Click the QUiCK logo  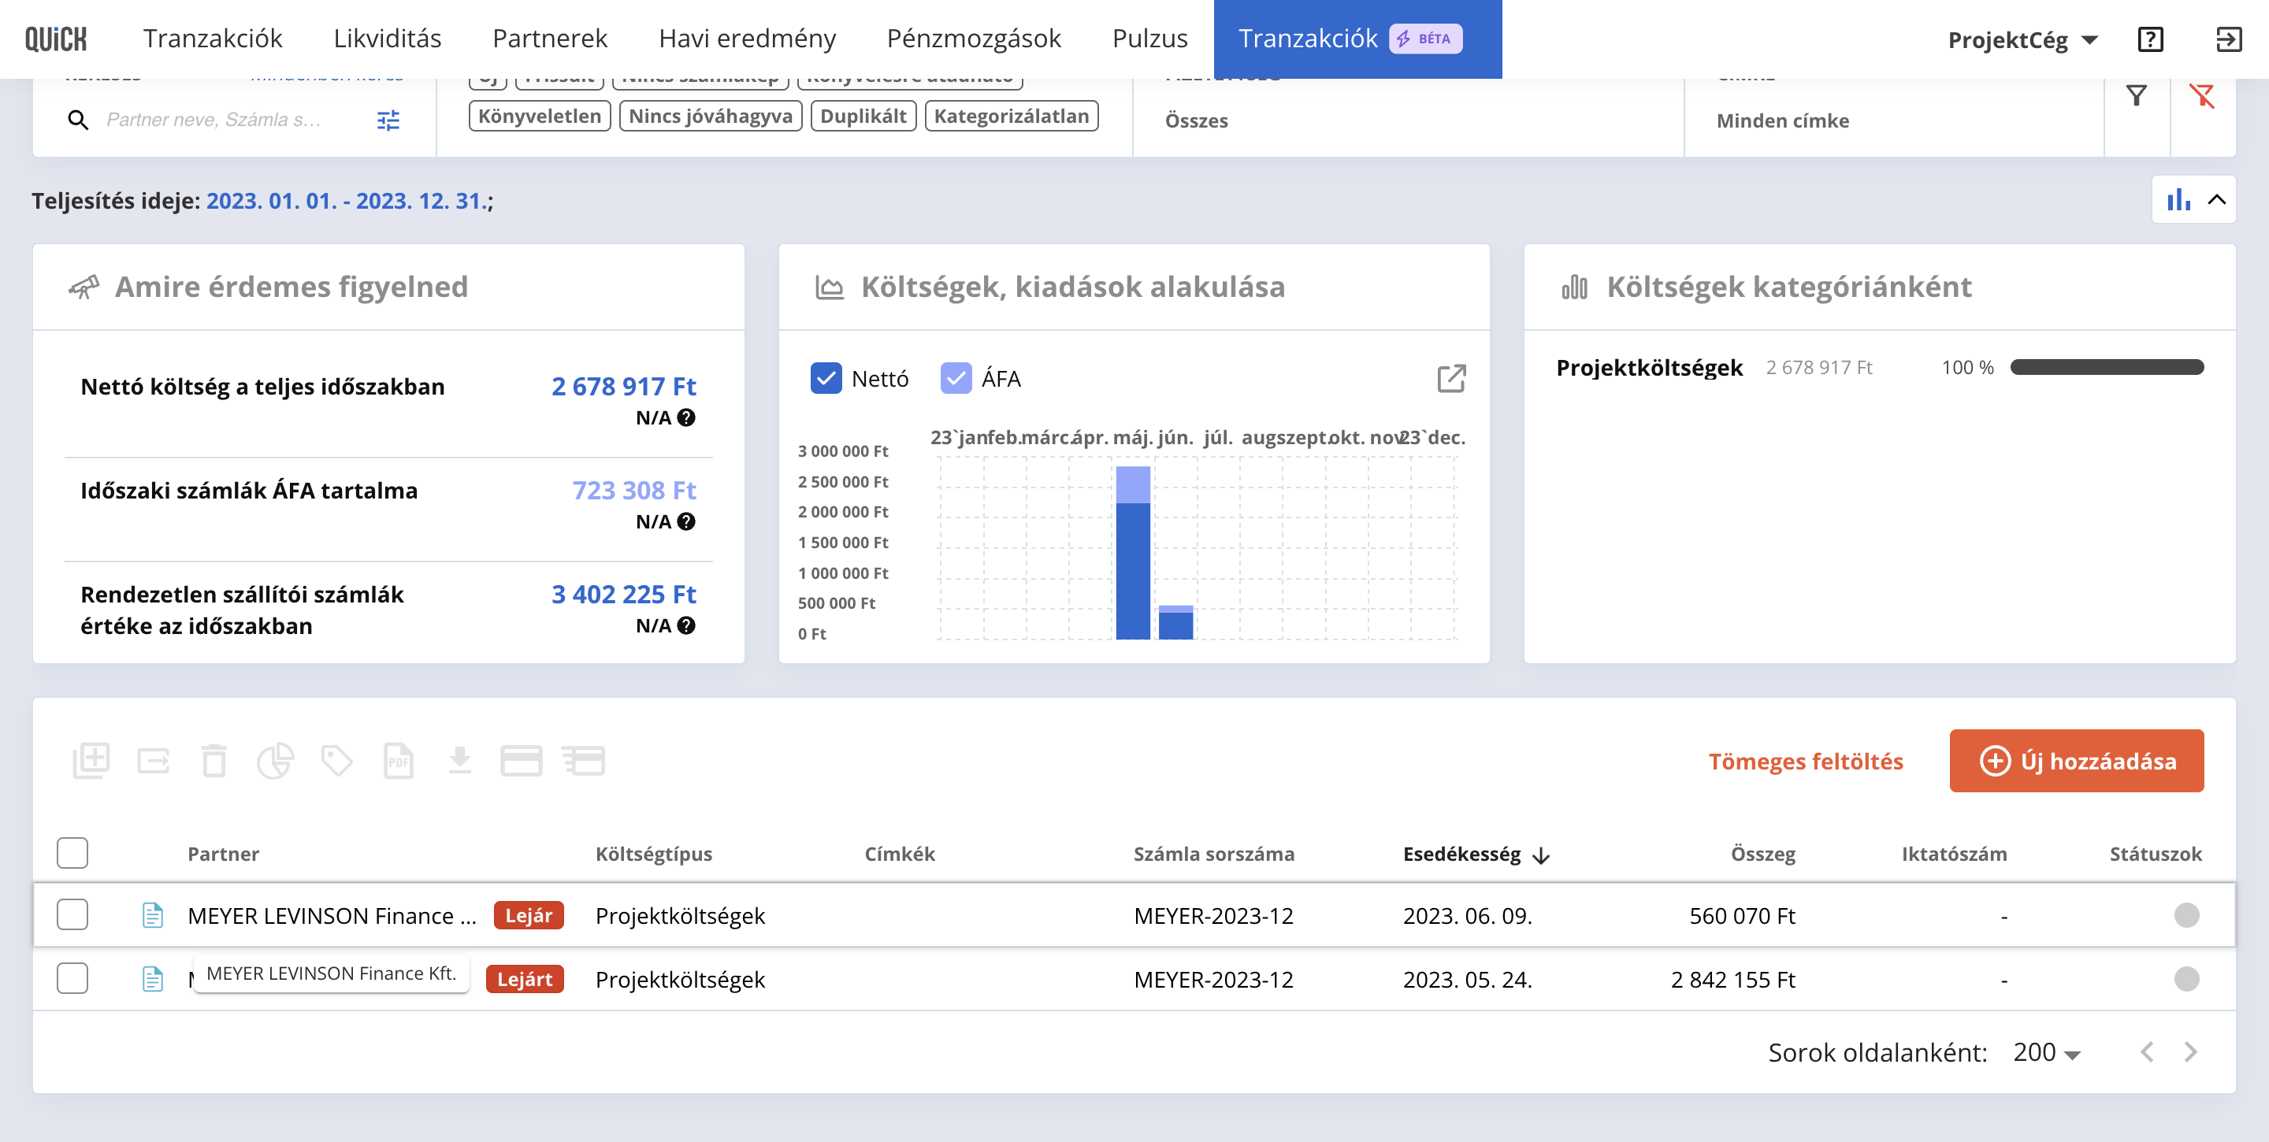(x=55, y=39)
